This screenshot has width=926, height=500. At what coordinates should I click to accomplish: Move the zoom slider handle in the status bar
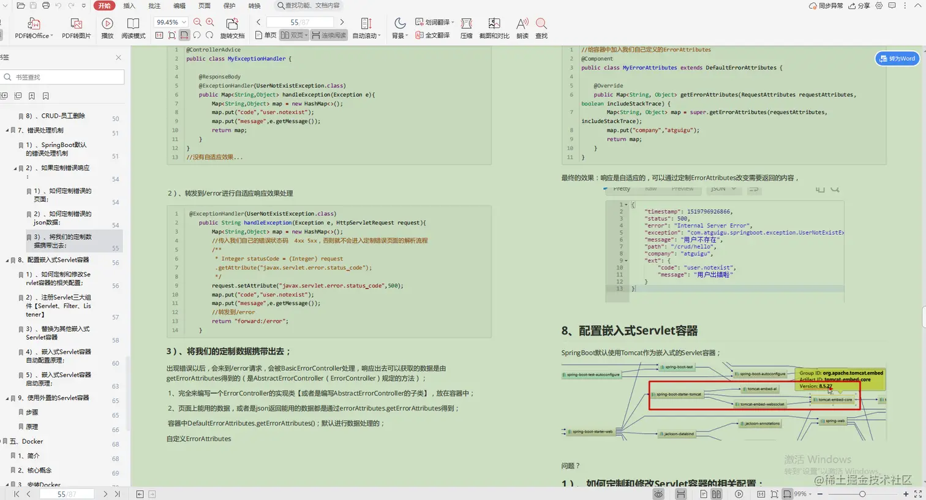pos(862,494)
